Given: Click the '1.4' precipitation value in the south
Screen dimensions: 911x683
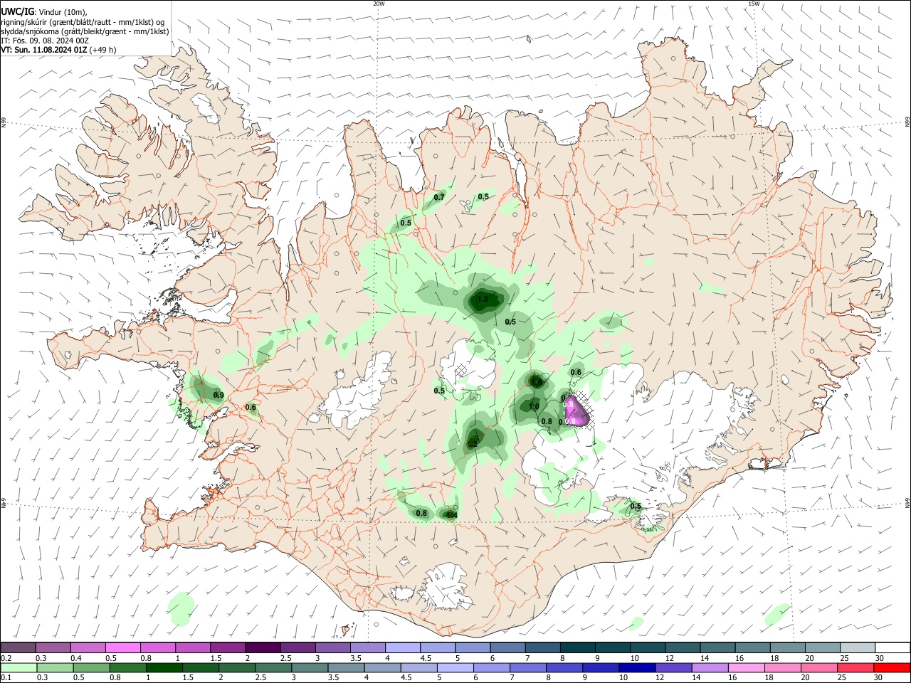Looking at the screenshot, I should [451, 514].
